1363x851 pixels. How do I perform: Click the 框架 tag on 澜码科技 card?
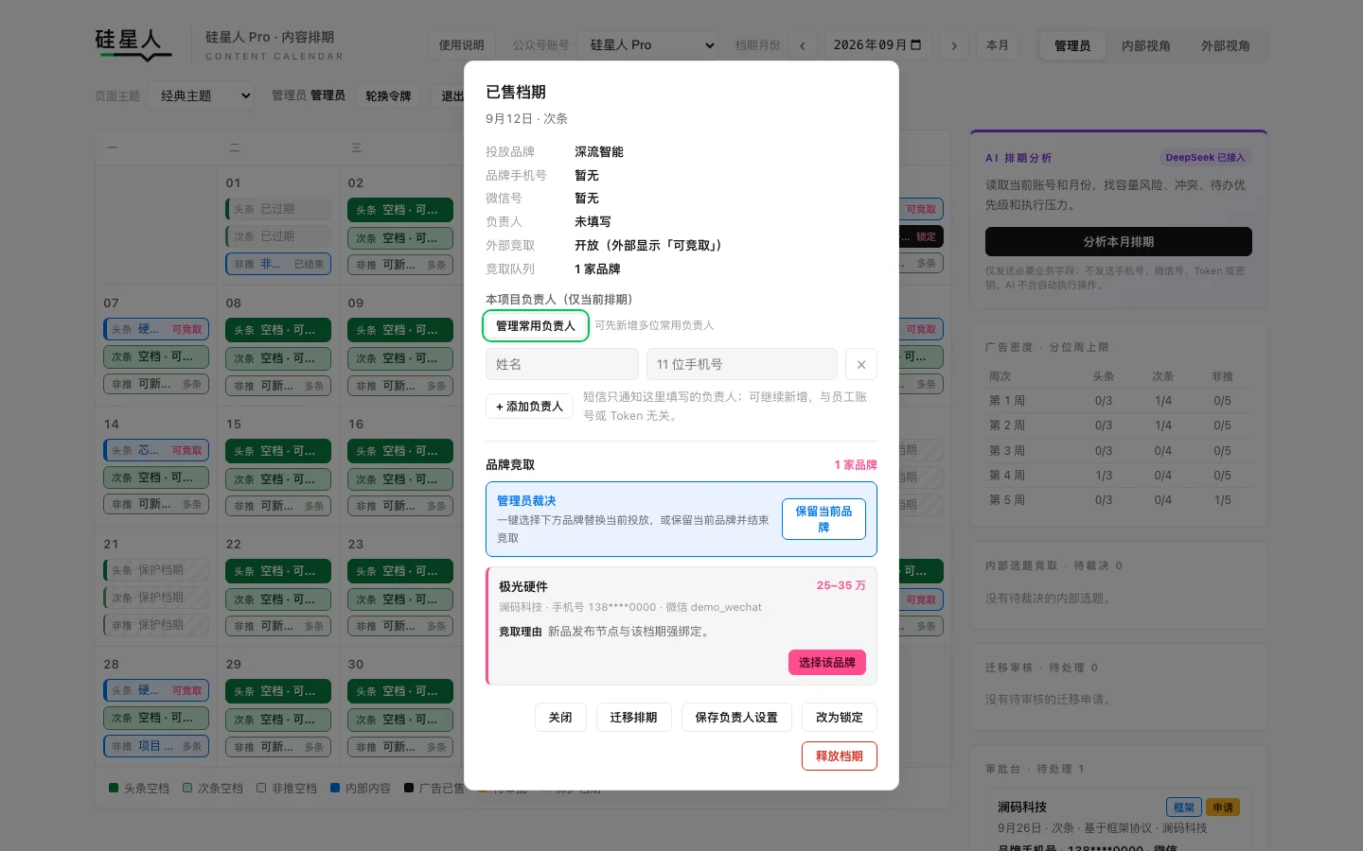[1184, 808]
